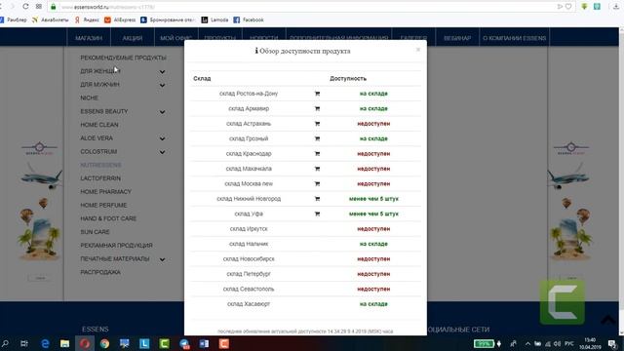624x351 pixels.
Task: Click cart icon for склад Уфа
Action: tap(317, 214)
